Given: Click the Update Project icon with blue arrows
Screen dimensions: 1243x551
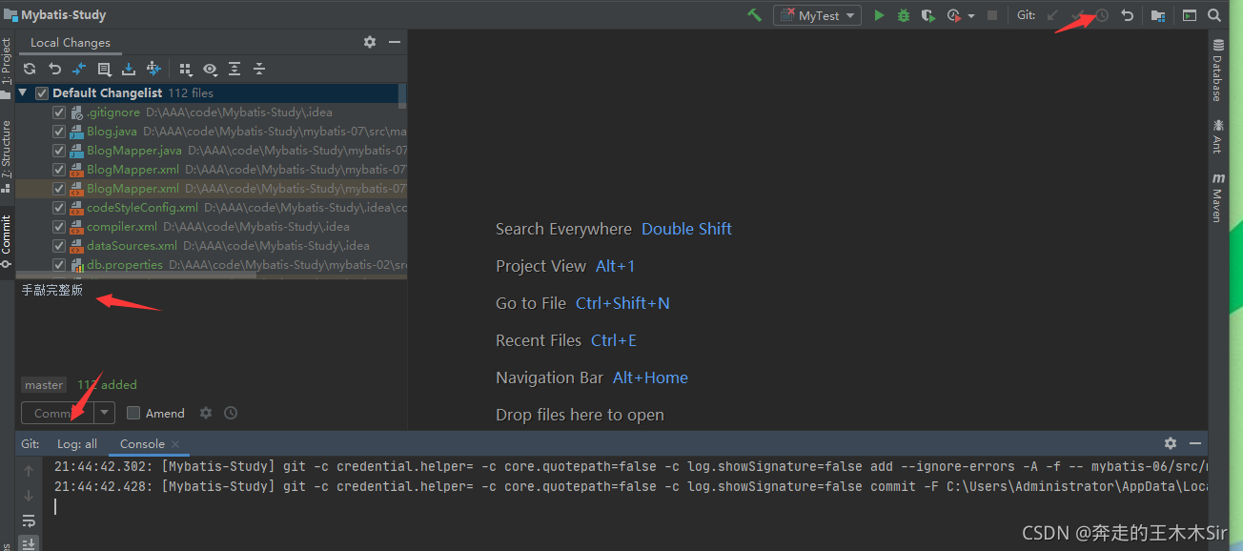Looking at the screenshot, I should click(x=153, y=69).
